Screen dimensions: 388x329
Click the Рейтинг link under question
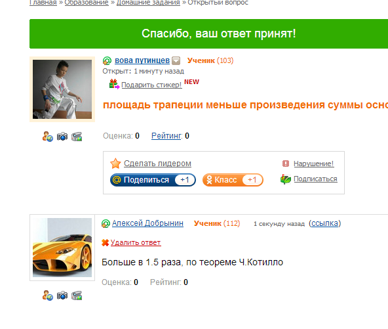(x=166, y=136)
